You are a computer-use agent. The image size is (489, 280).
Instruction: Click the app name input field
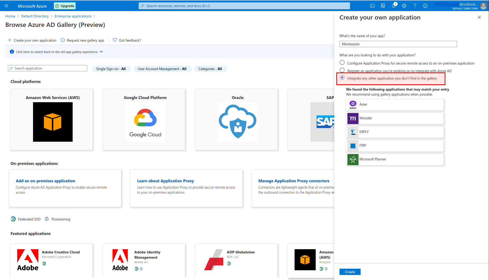click(398, 44)
